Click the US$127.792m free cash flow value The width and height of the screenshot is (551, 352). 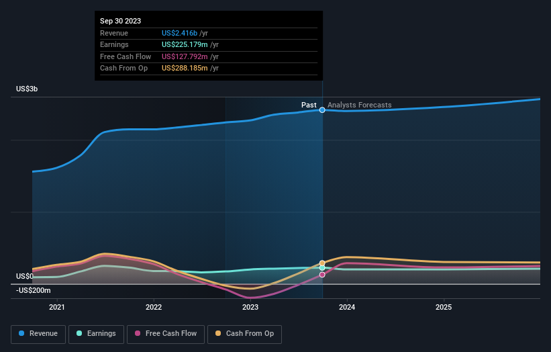(x=185, y=56)
